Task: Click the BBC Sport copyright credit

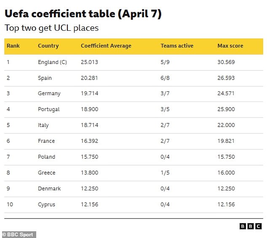Action: point(19,234)
